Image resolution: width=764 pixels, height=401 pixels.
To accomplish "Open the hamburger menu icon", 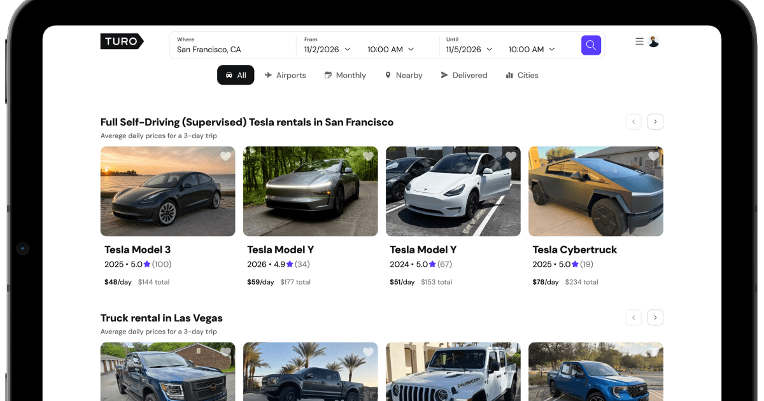I will pos(639,41).
